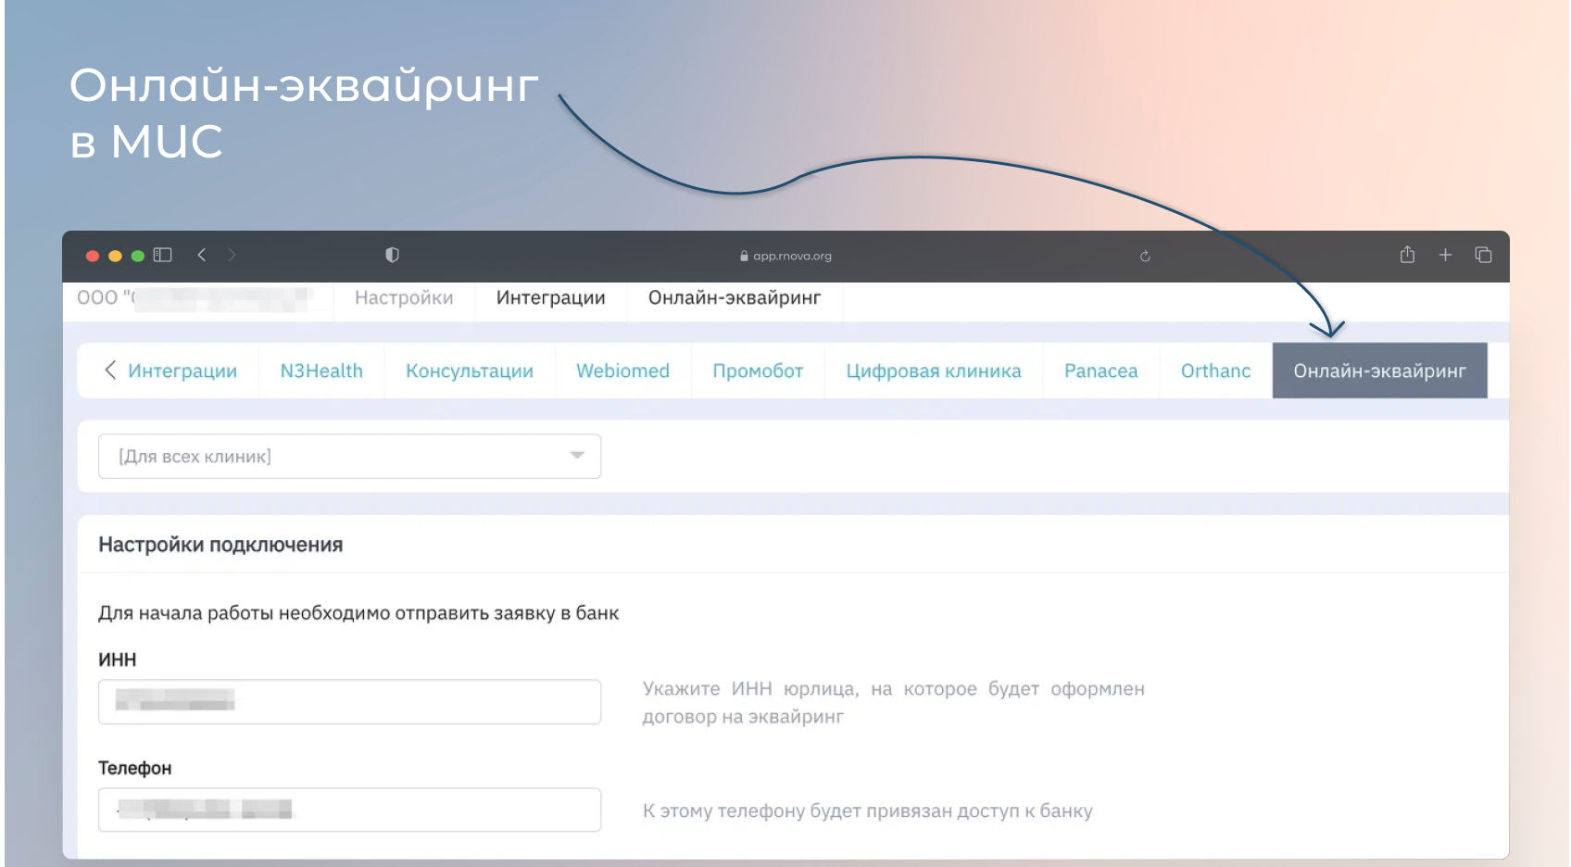Open the Промобот tab
The image size is (1571, 867).
[757, 371]
